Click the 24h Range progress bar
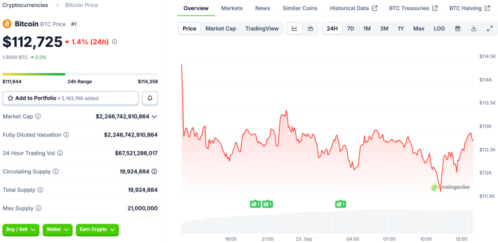Viewport: 498px width, 243px height. coord(80,74)
